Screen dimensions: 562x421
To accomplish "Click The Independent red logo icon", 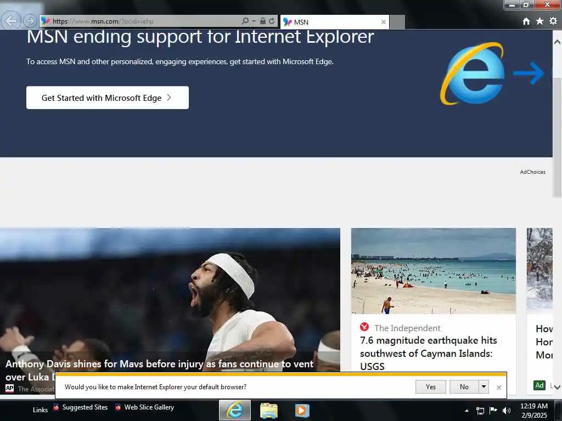I will pos(364,327).
